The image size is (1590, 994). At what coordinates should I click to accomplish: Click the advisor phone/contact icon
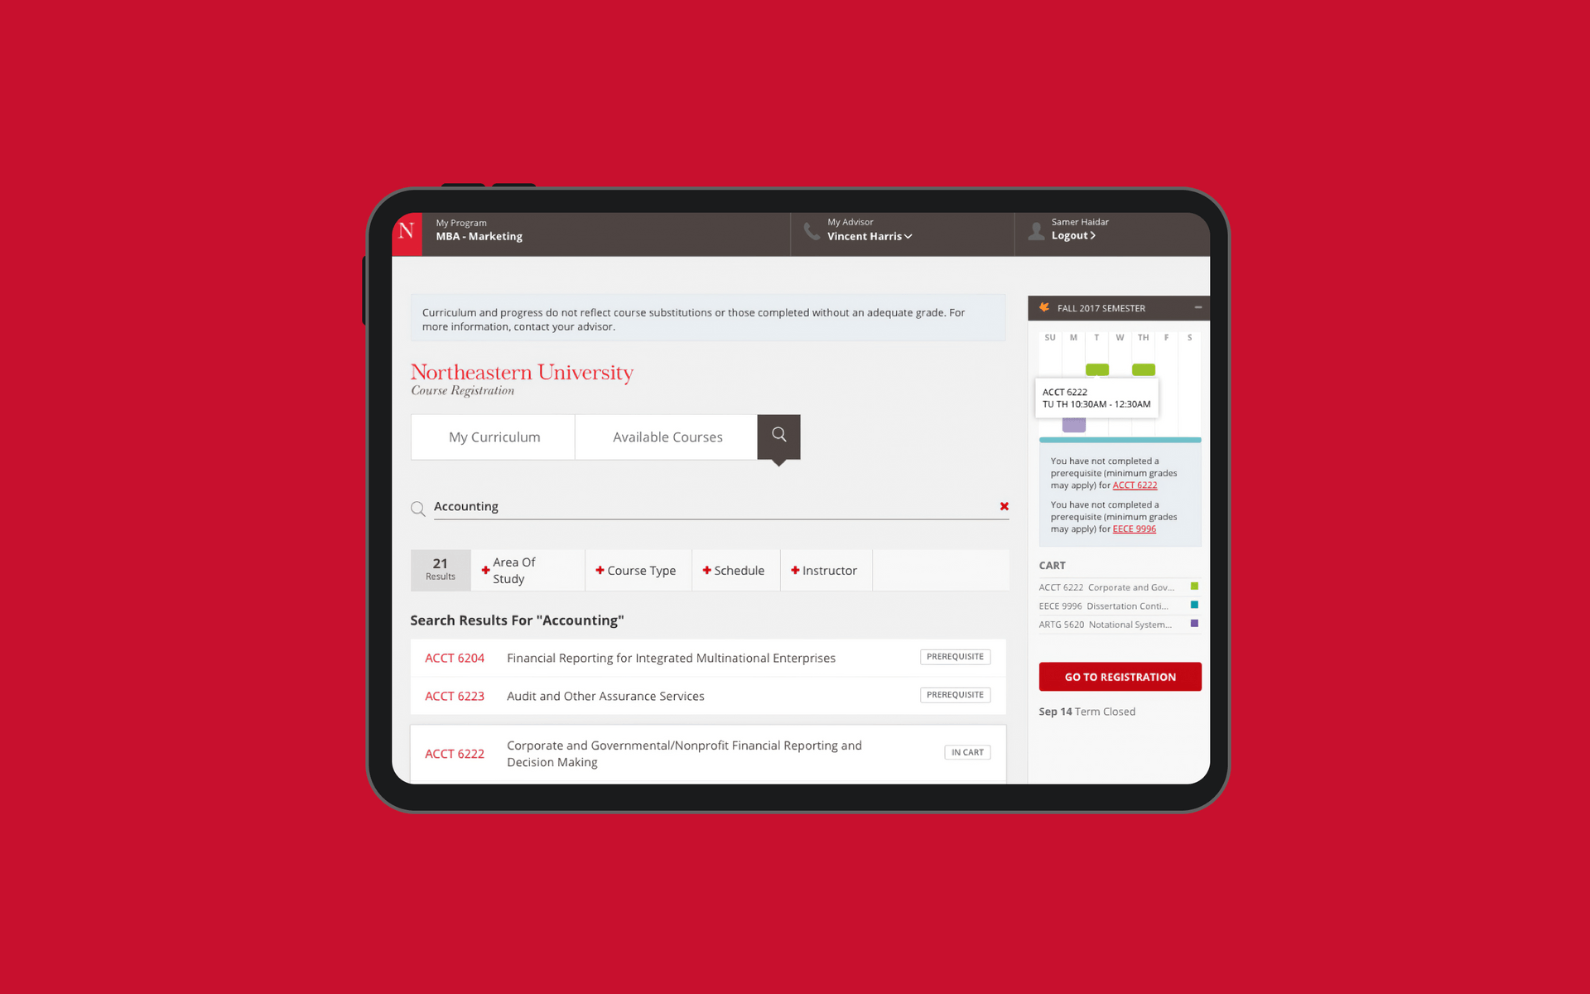click(809, 230)
